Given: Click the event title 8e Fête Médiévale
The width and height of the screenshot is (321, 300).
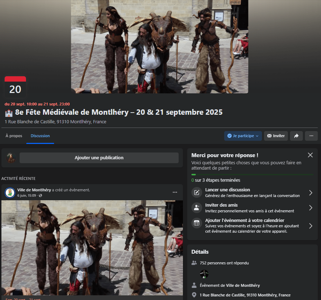Looking at the screenshot, I should (119, 112).
